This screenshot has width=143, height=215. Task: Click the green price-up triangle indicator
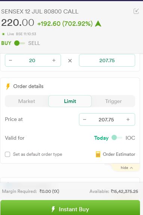point(98,24)
